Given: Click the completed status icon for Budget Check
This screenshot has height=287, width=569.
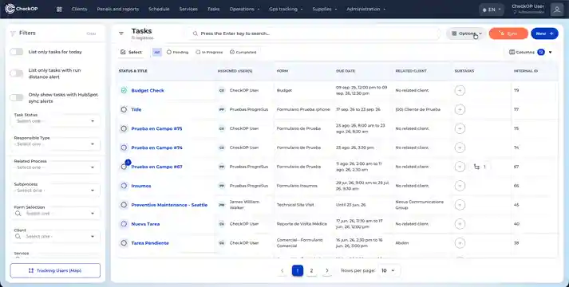Looking at the screenshot, I should [124, 90].
